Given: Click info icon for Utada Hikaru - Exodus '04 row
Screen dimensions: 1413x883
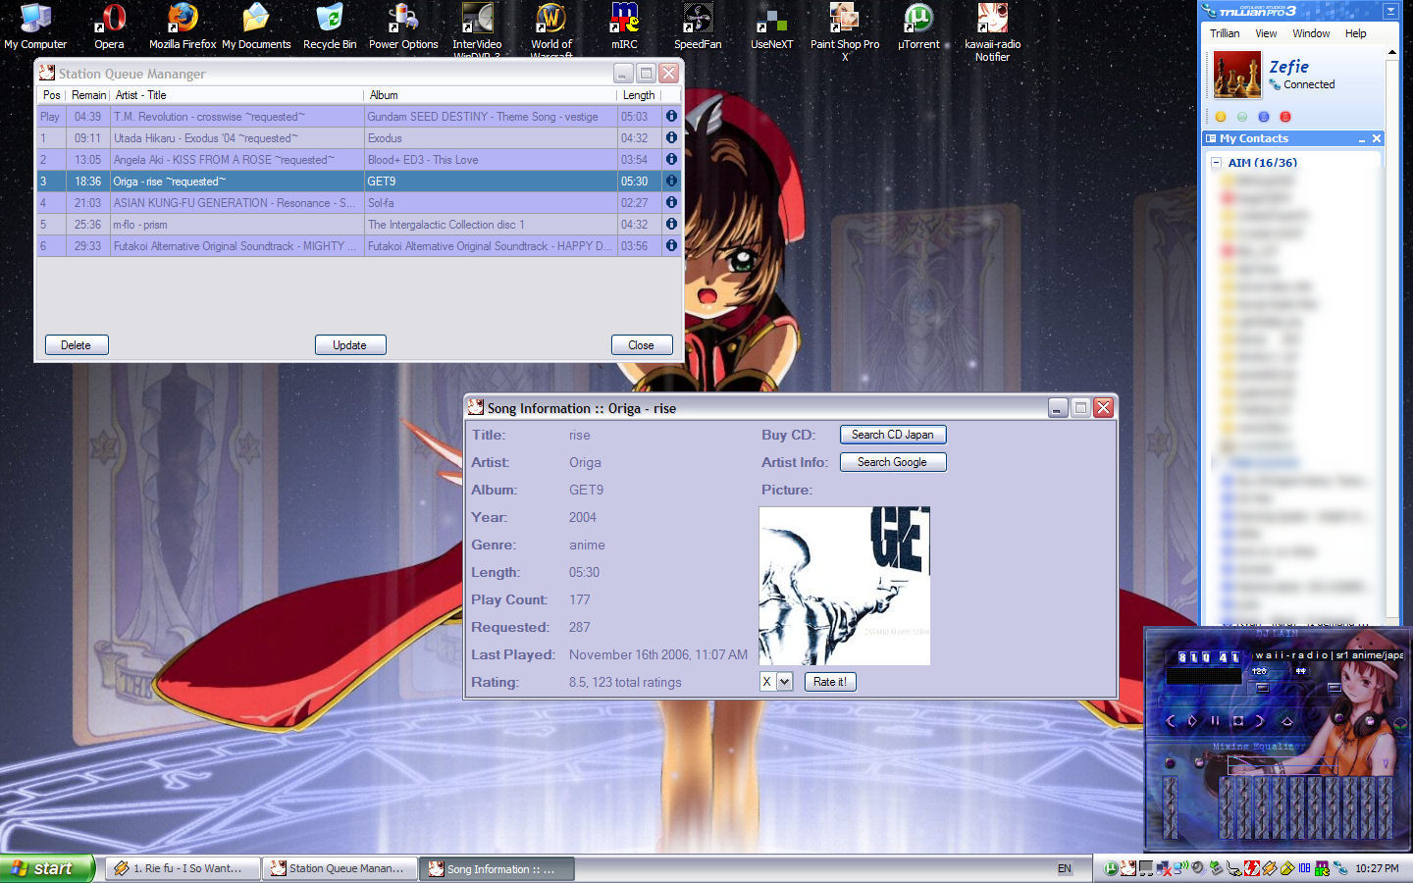Looking at the screenshot, I should point(671,137).
